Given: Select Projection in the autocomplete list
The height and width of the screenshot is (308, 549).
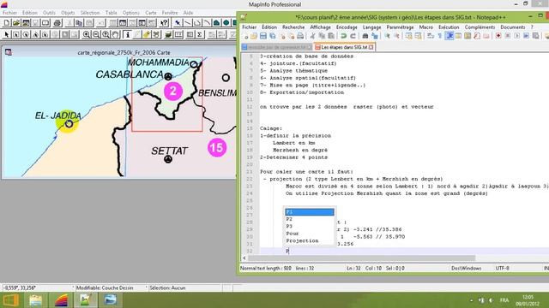Looking at the screenshot, I should pos(310,241).
